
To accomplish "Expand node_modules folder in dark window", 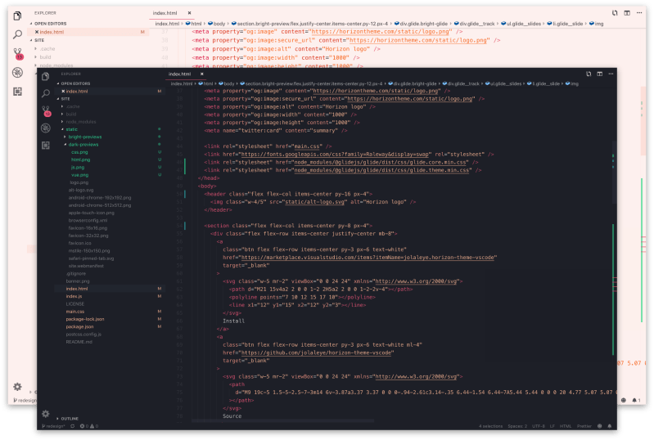I will point(79,122).
